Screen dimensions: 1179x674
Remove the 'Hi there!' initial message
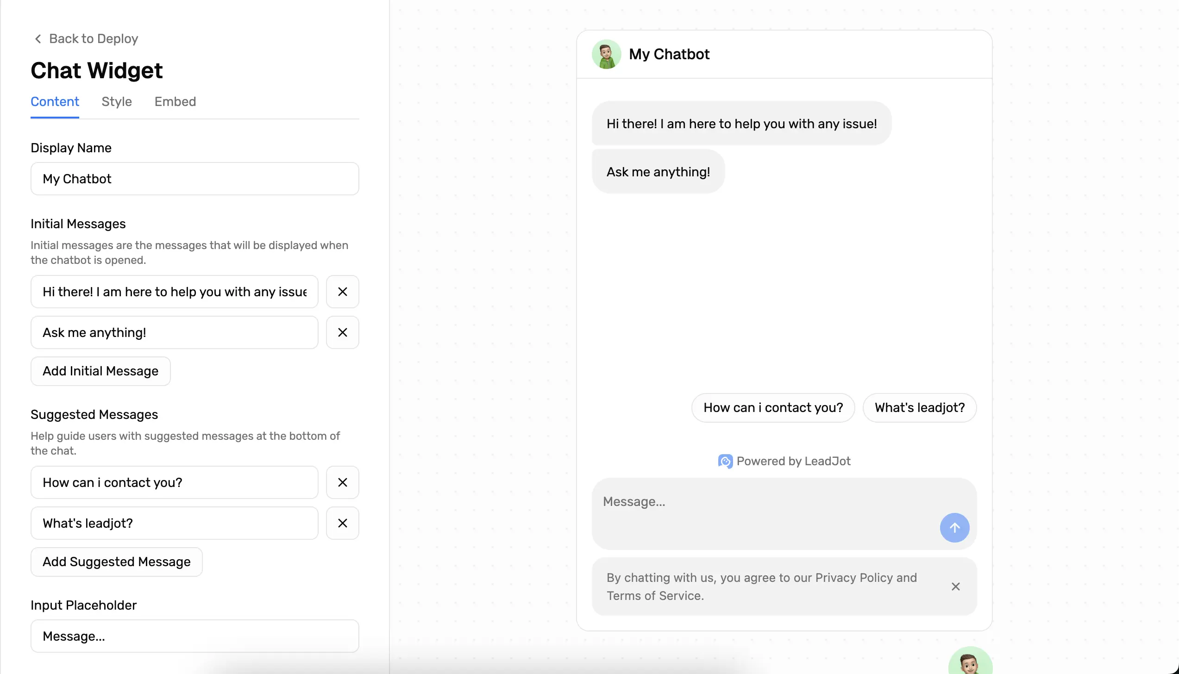[342, 292]
